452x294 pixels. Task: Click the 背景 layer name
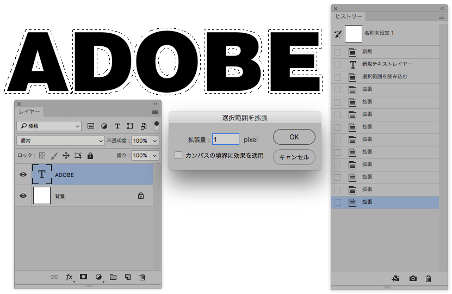(x=60, y=196)
